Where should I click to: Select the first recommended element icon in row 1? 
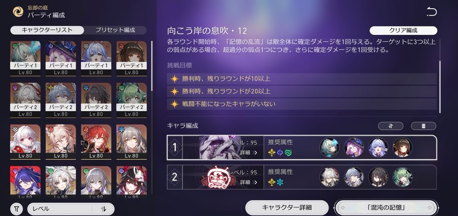pos(272,152)
